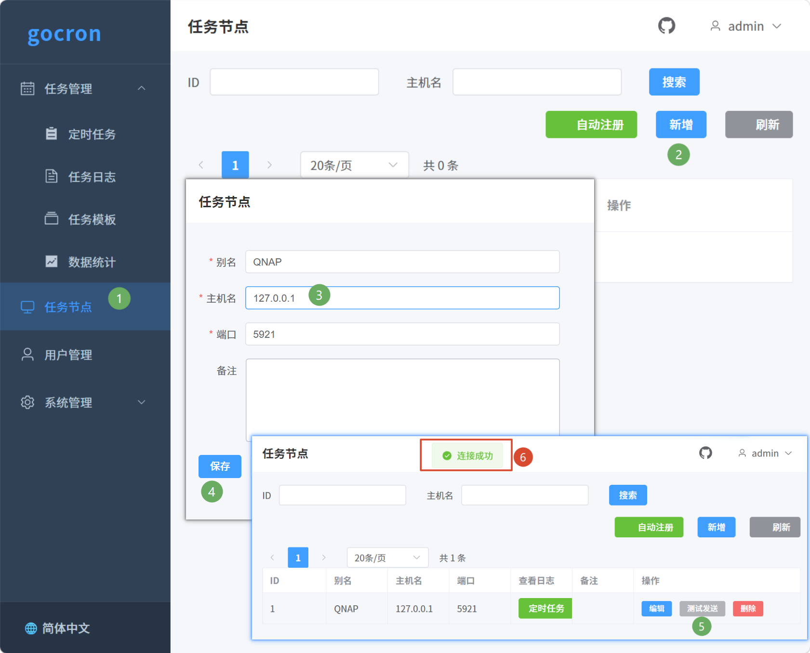The height and width of the screenshot is (653, 810).
Task: Click the green 定时任务 button in QNAP row
Action: [x=545, y=608]
